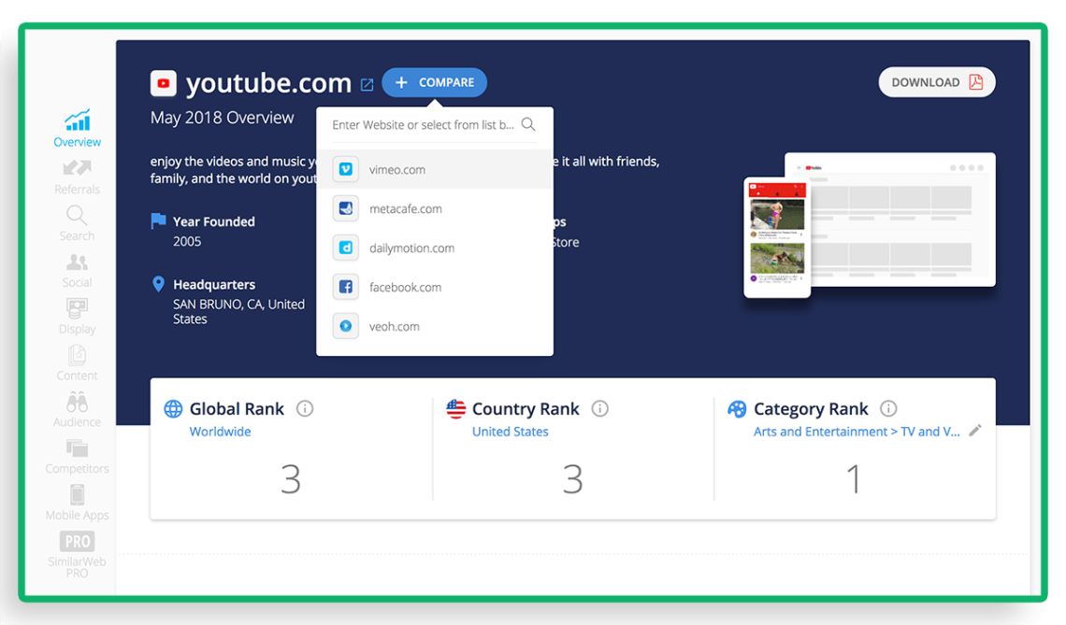Viewport: 1066px width, 625px height.
Task: Select facebook.com from the compare list
Action: 435,287
